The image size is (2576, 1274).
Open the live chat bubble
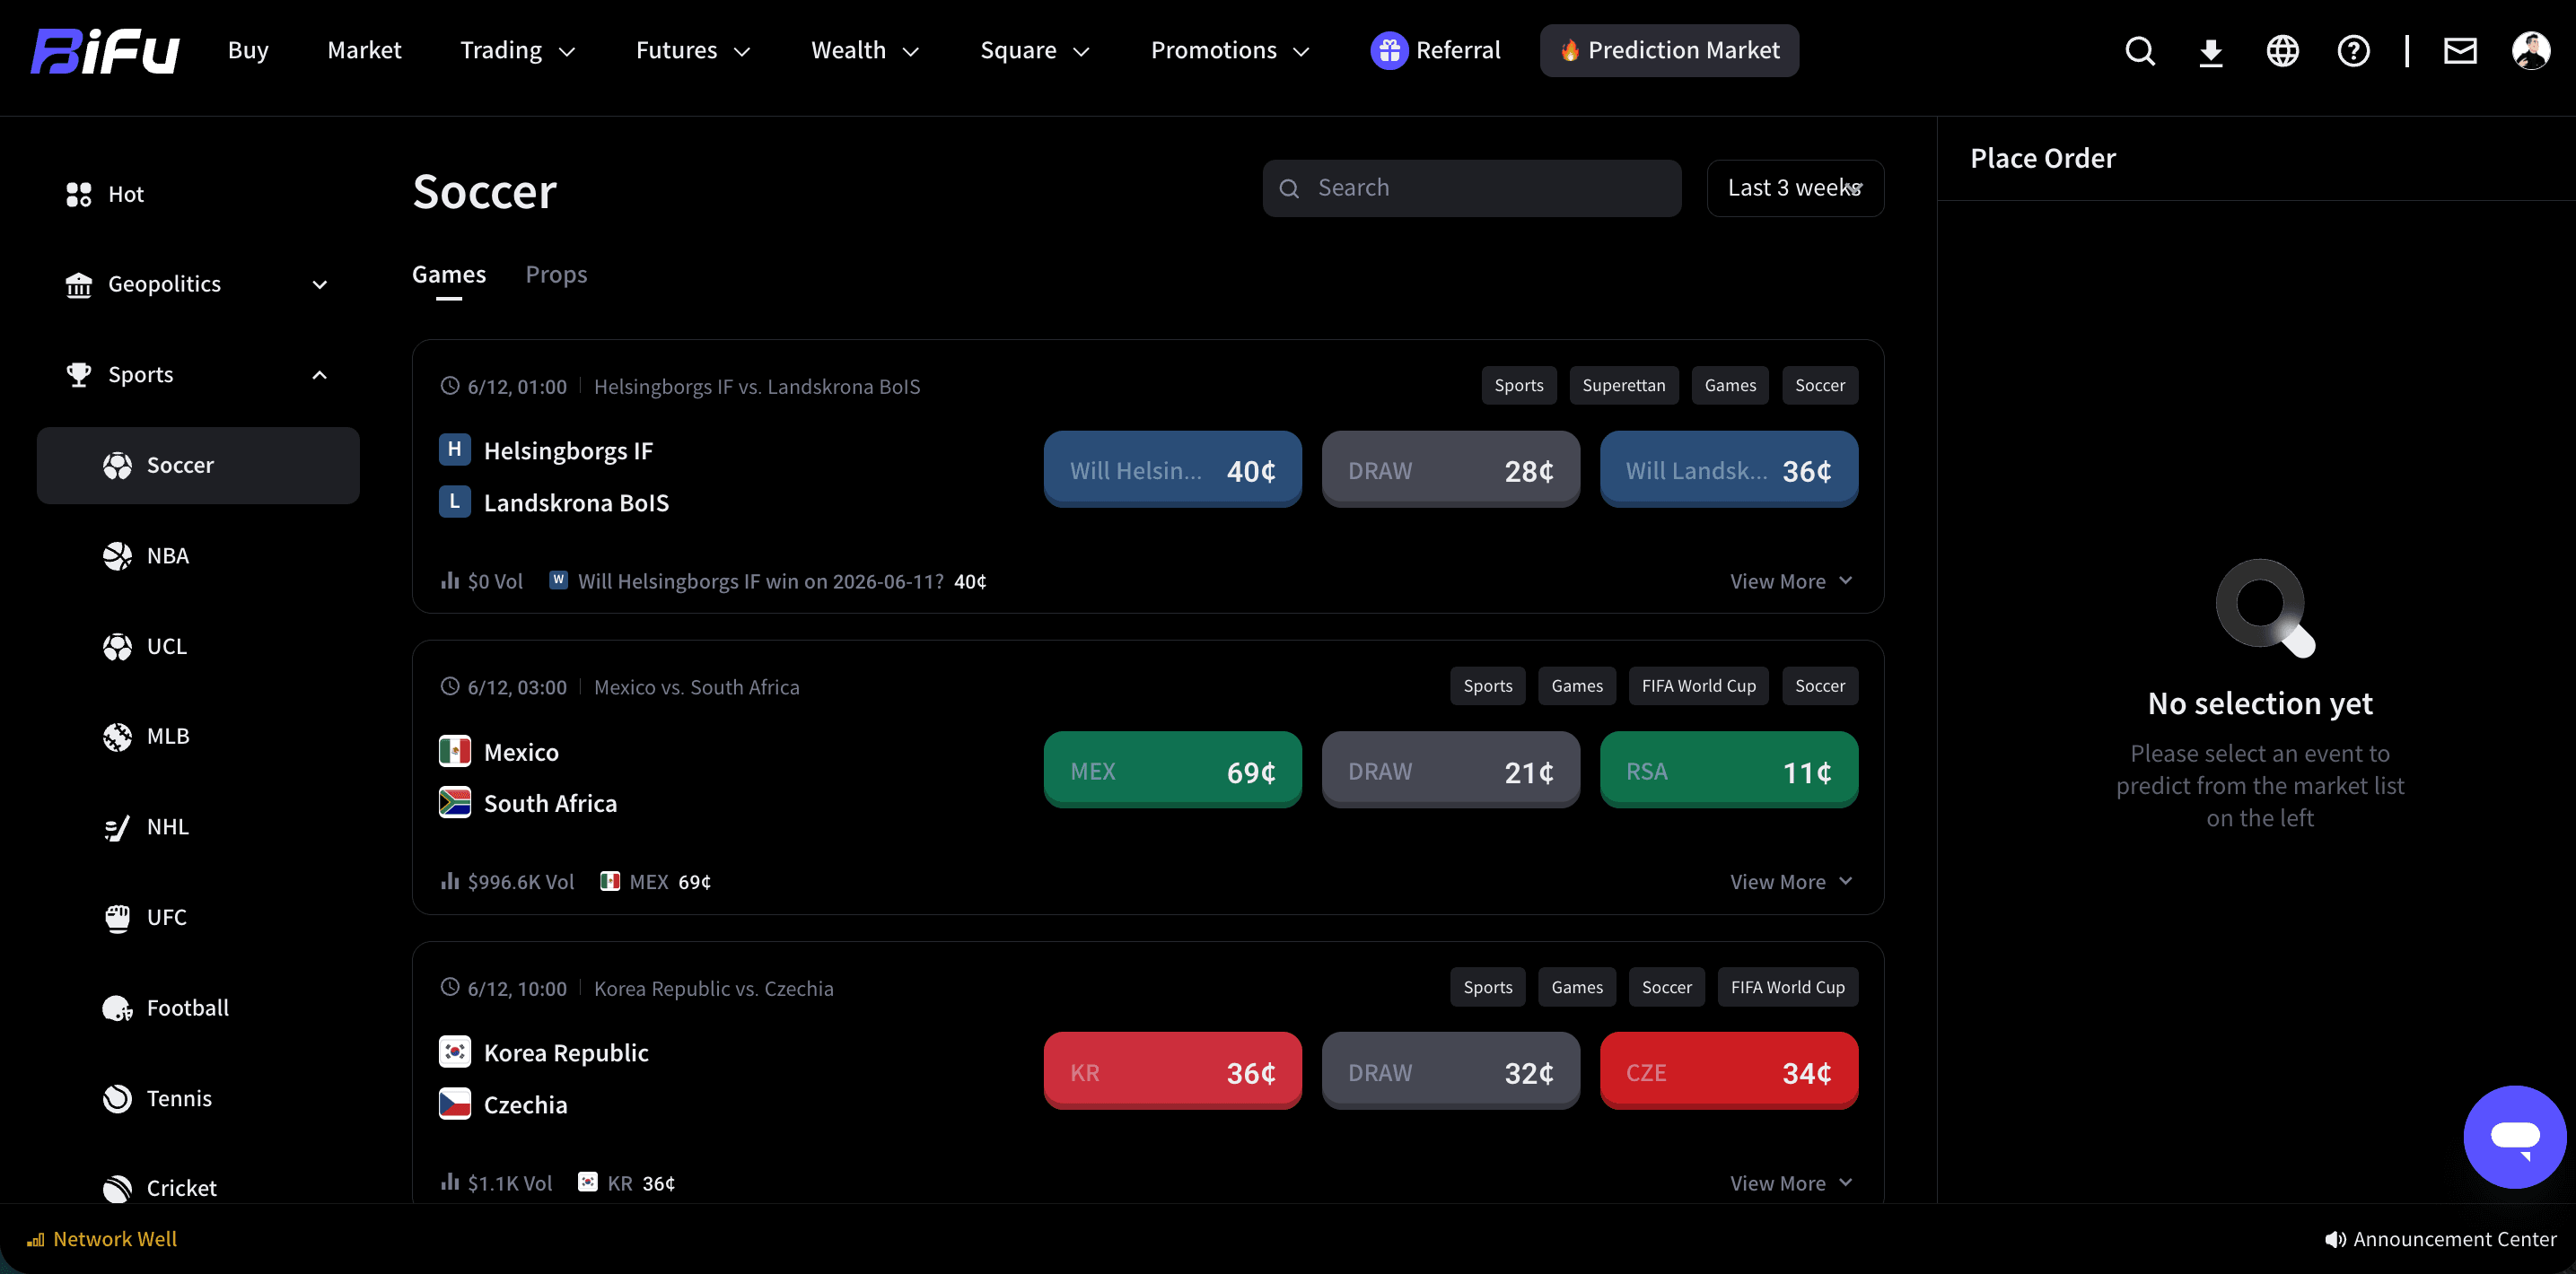(x=2514, y=1137)
